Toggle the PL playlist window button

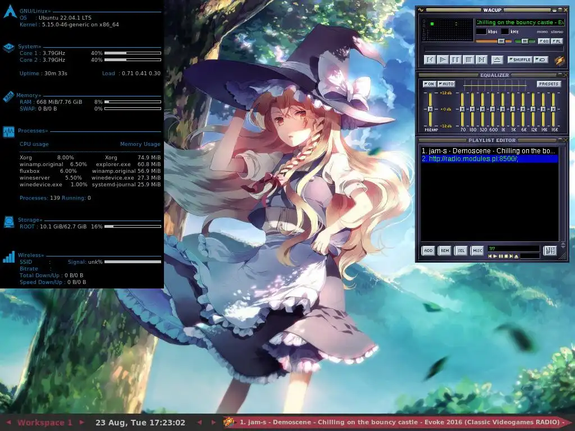(x=556, y=41)
